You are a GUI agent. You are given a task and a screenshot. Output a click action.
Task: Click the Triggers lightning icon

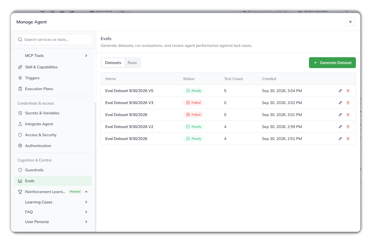[x=20, y=78]
